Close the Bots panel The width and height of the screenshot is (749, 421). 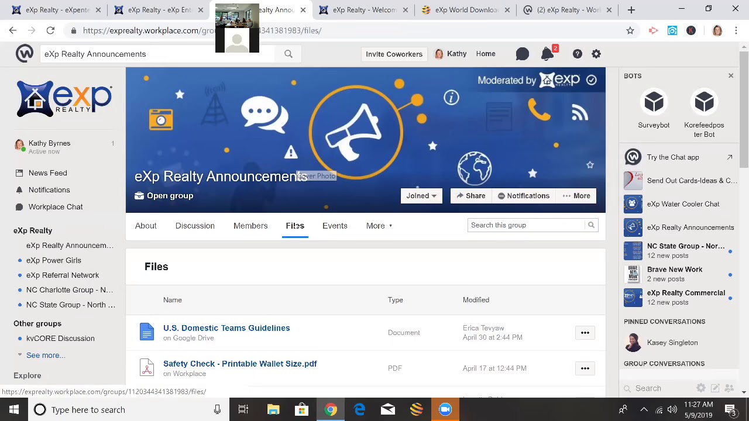730,75
